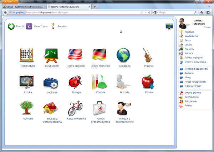214x152 pixels.
Task: Open the Muzyka violin icon
Action: (147, 55)
